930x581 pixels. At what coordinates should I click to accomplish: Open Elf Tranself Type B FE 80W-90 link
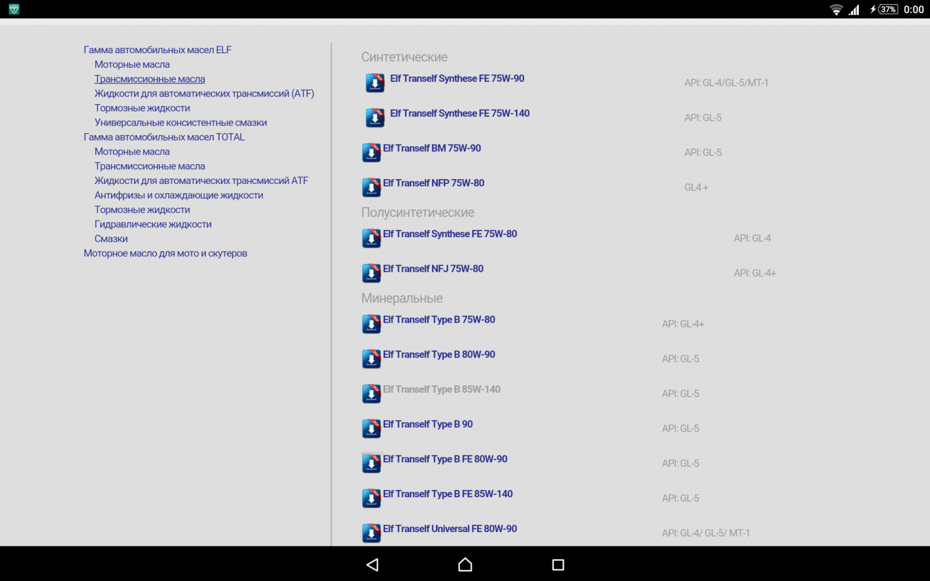[445, 459]
